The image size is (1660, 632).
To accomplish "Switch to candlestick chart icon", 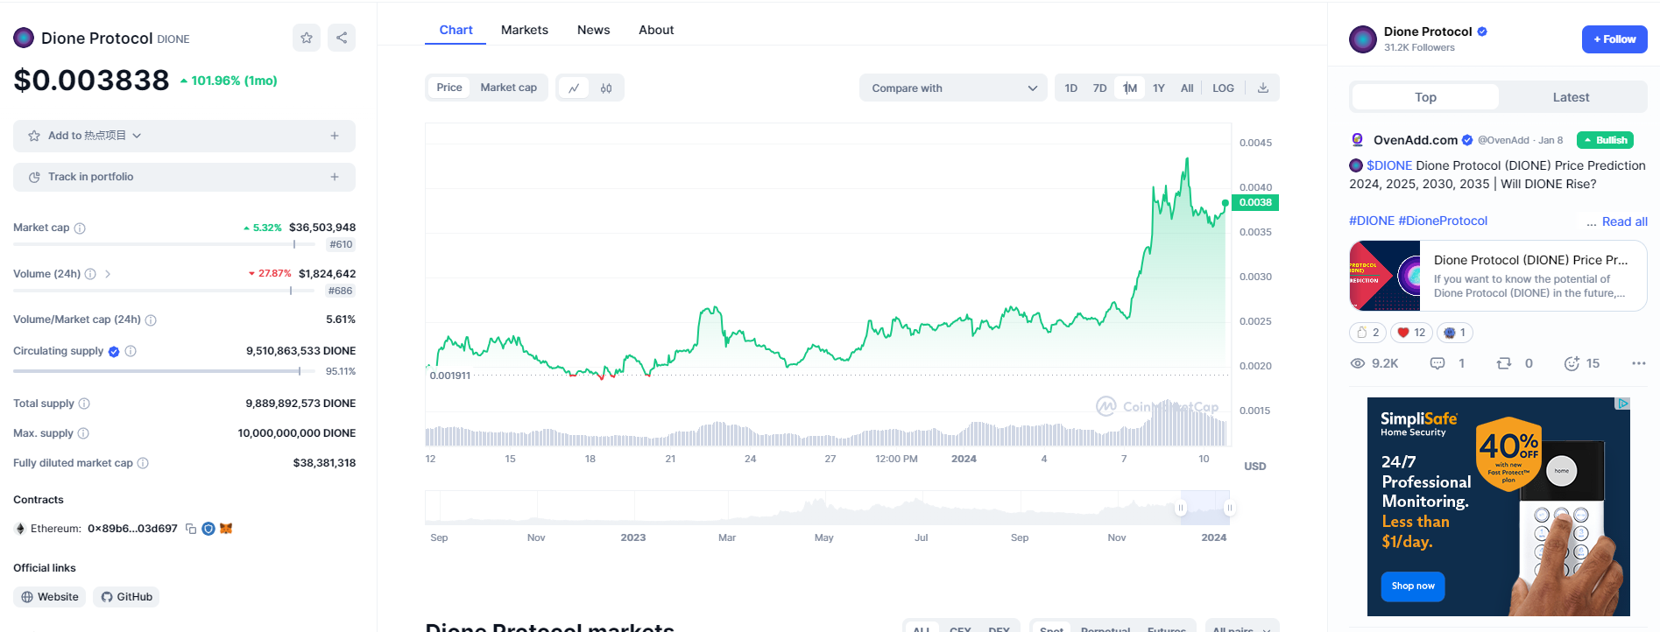I will click(x=606, y=88).
